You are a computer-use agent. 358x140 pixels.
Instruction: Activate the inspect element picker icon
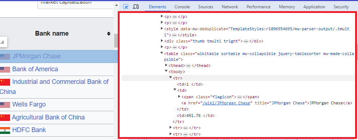[126, 6]
